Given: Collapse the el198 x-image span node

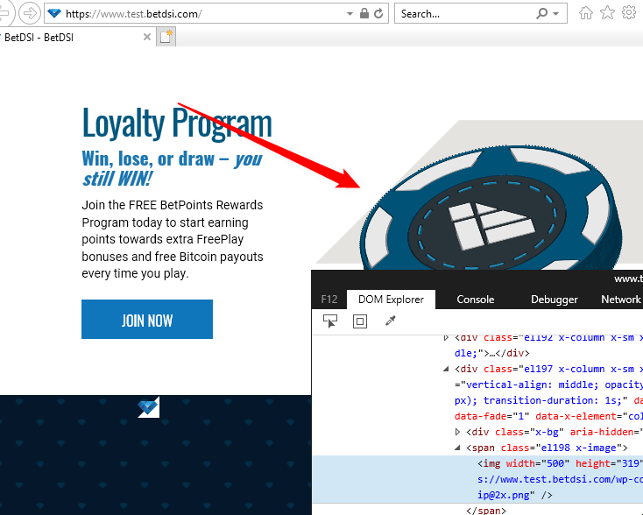Looking at the screenshot, I should click(x=458, y=448).
